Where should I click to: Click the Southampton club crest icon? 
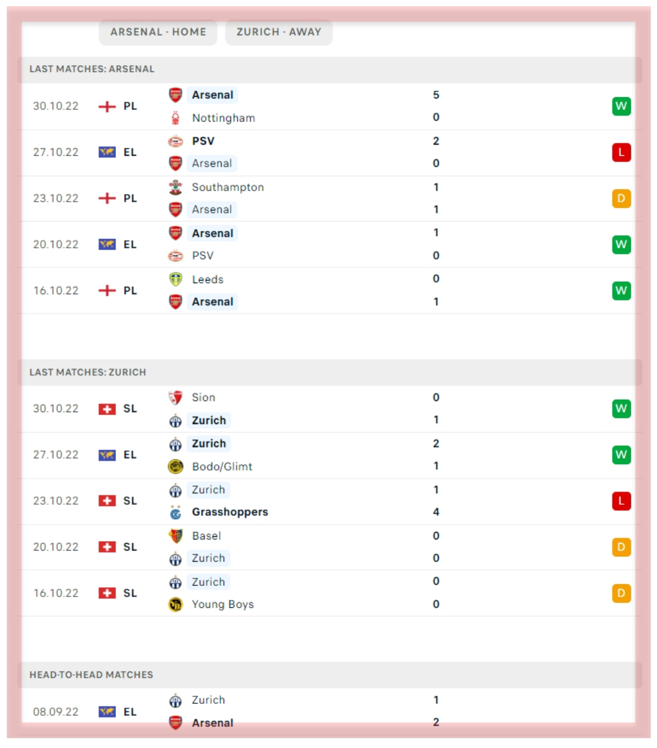click(176, 187)
